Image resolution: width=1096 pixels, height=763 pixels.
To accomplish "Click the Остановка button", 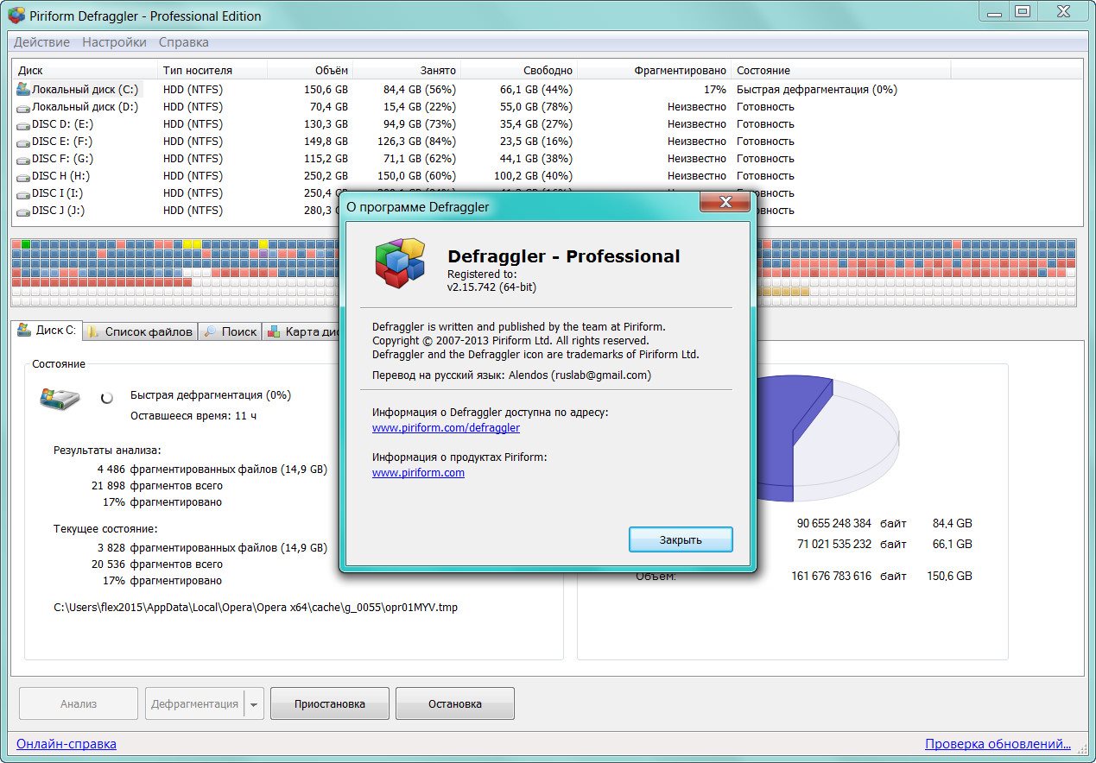I will (x=455, y=703).
